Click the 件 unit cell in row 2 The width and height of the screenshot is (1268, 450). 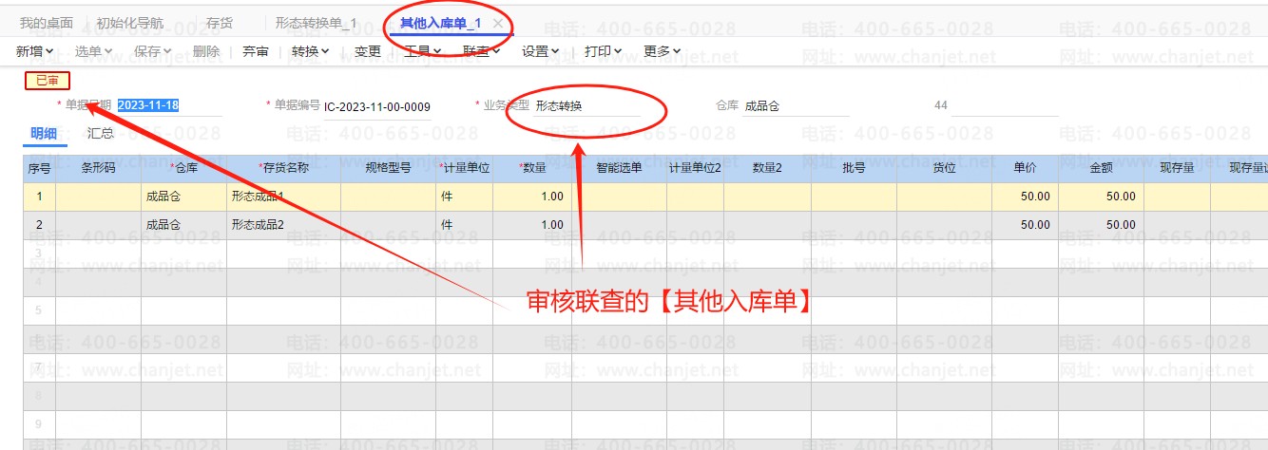tap(464, 225)
